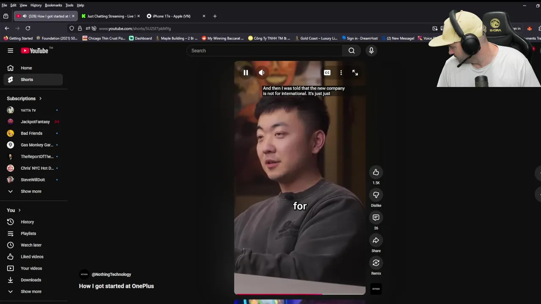Image resolution: width=541 pixels, height=304 pixels.
Task: Open the Bookmarks menu
Action: [53, 5]
